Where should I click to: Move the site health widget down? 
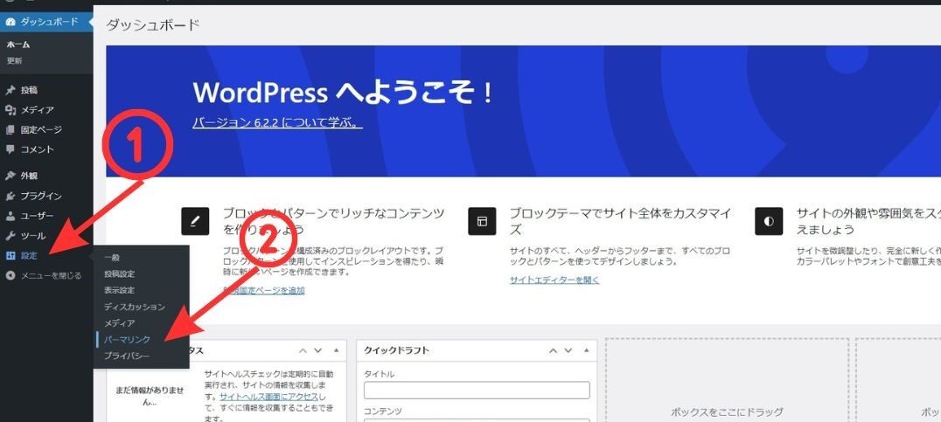(x=318, y=350)
